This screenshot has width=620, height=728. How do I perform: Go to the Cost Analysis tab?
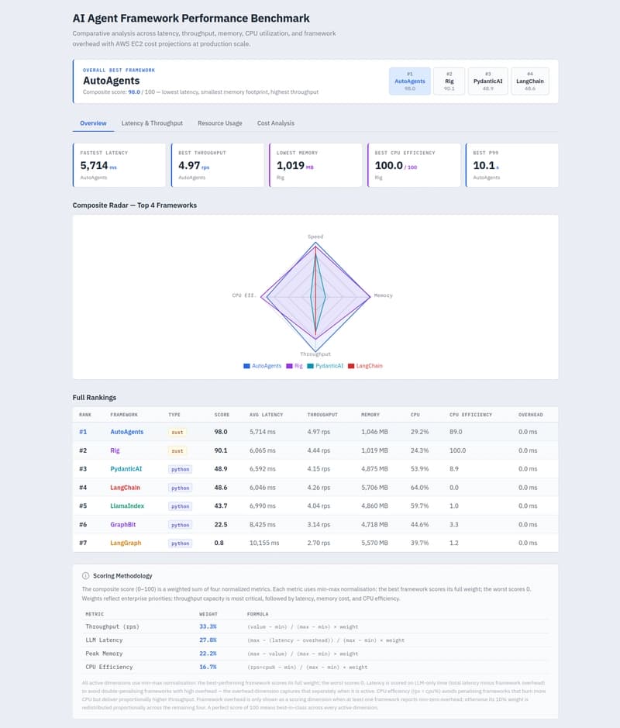[275, 123]
